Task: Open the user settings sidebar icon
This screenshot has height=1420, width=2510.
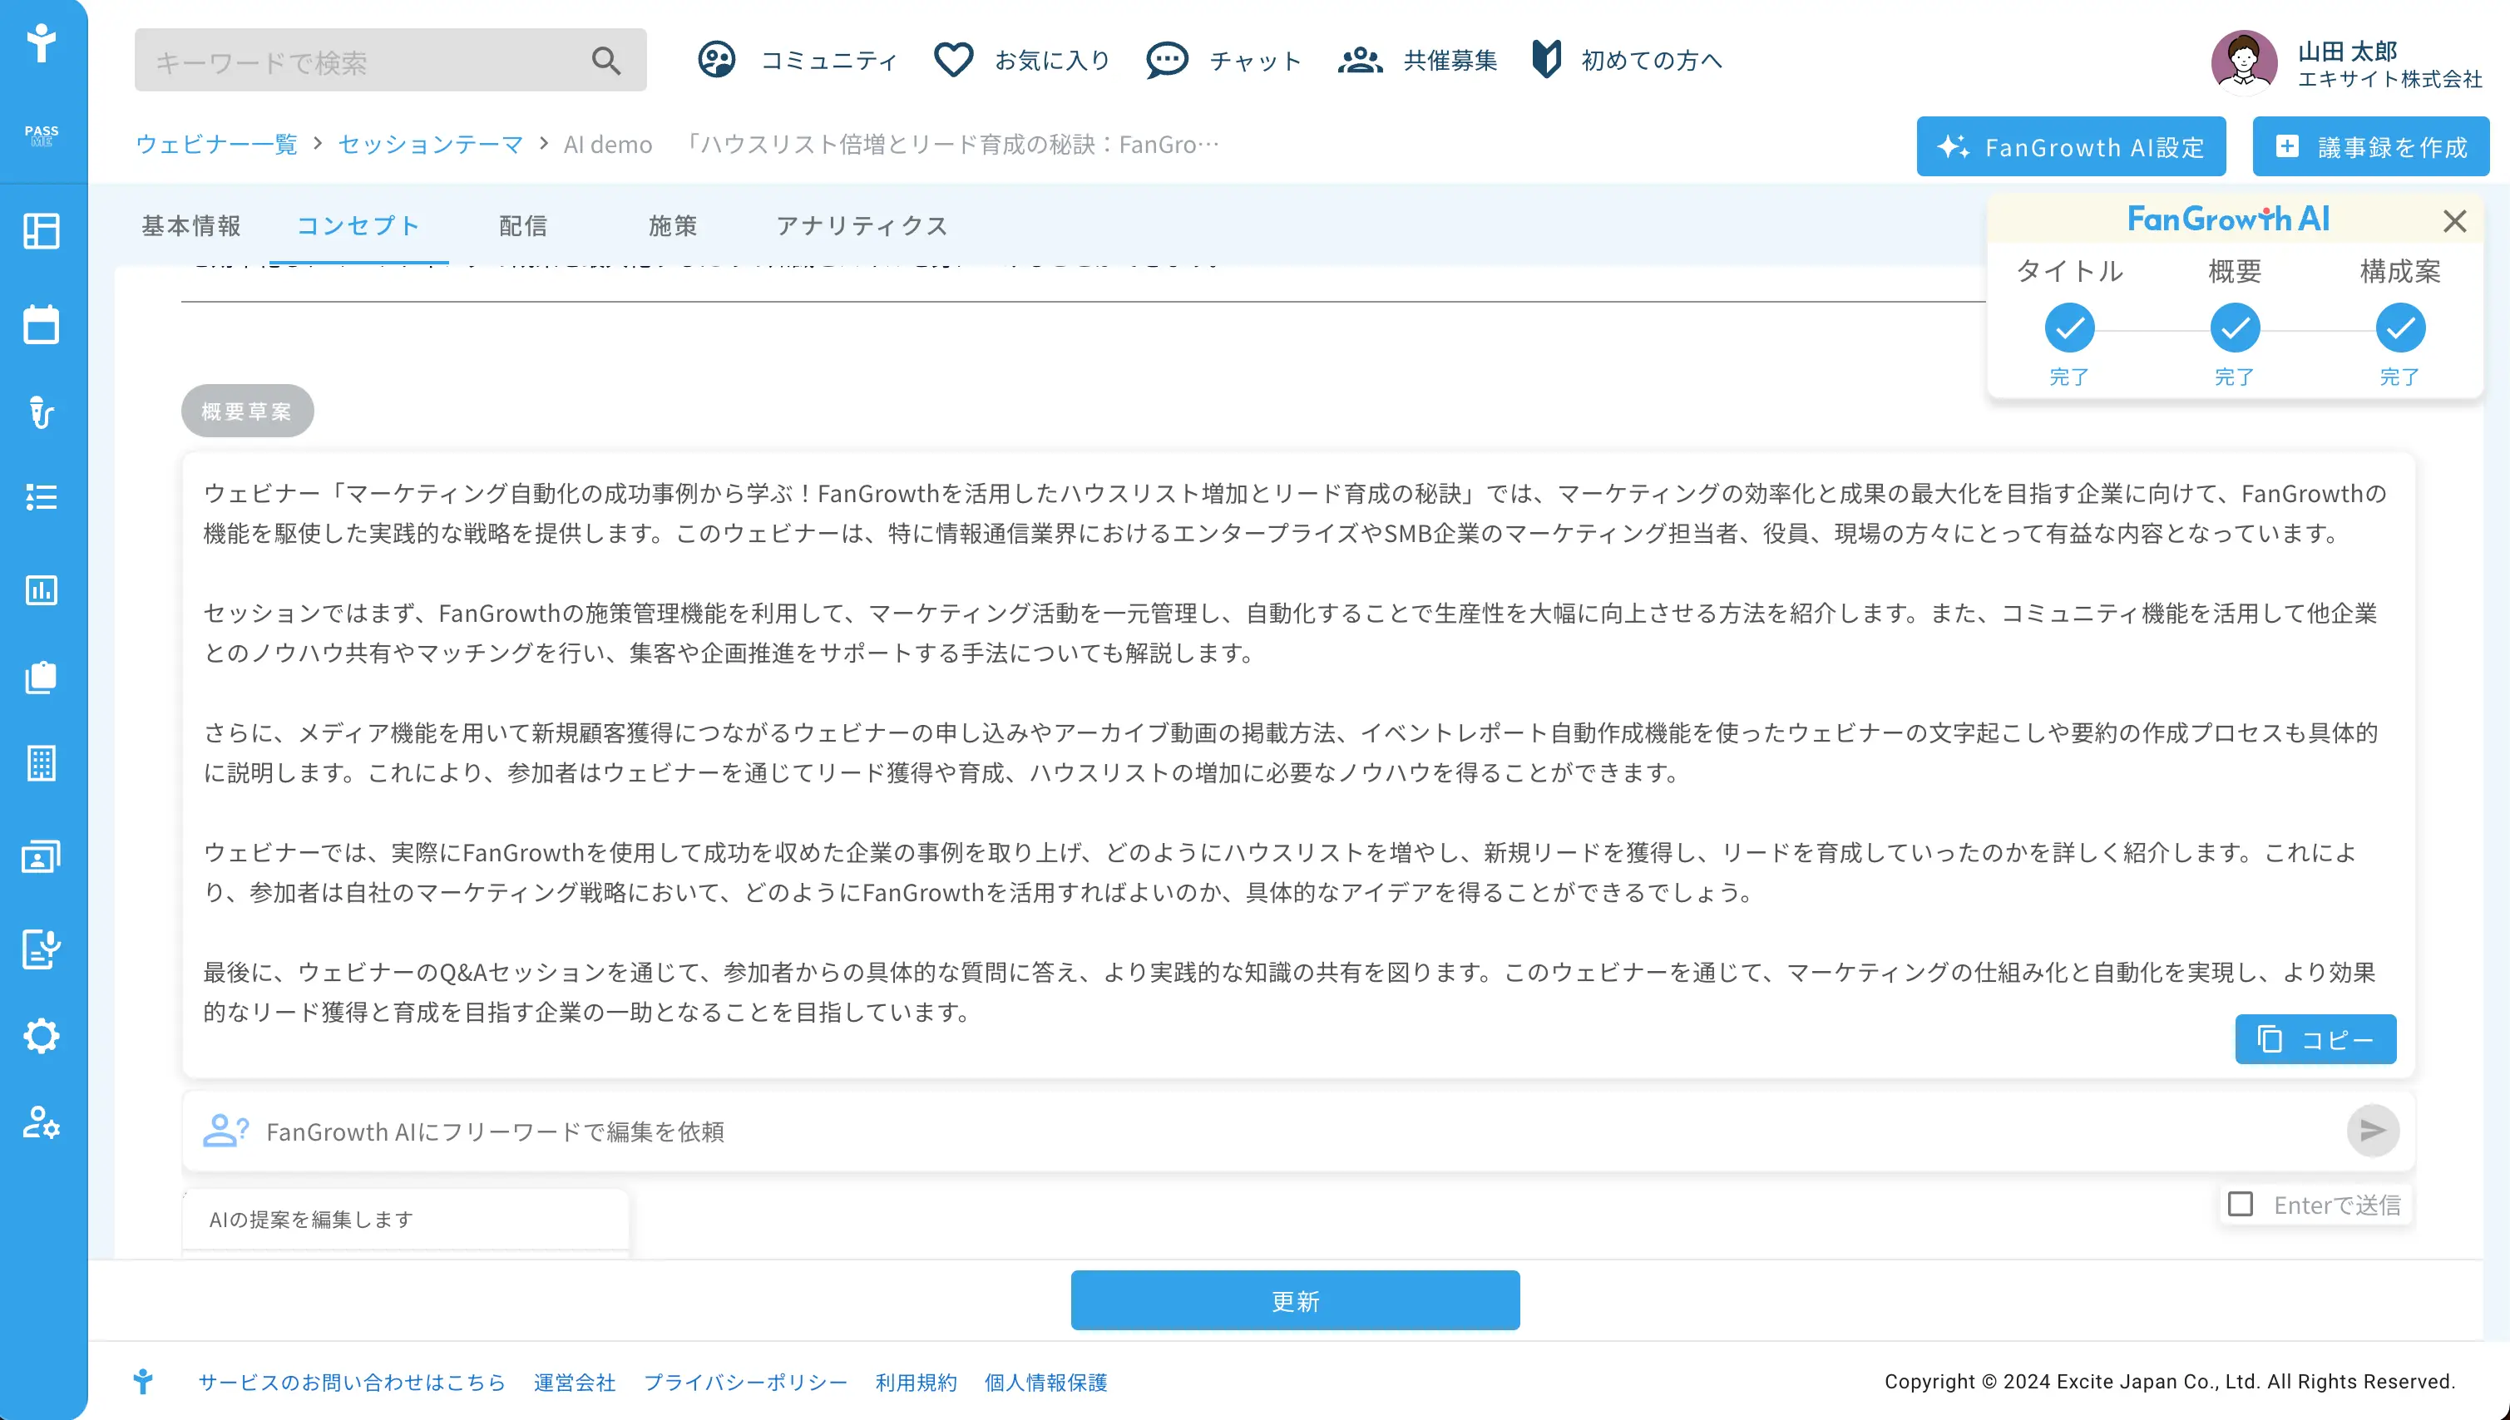Action: (41, 1122)
